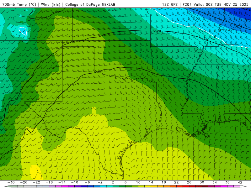The height and width of the screenshot is (188, 251).
Task: Click the 26 legend value
Action: coord(189,182)
